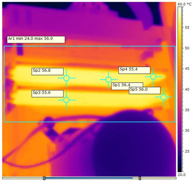Click the 60.0 °C scale maximum value
This screenshot has height=181, width=193.
(184, 4)
